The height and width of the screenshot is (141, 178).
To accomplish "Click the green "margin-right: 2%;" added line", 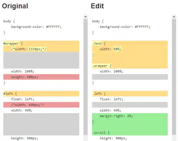I will tap(116, 116).
